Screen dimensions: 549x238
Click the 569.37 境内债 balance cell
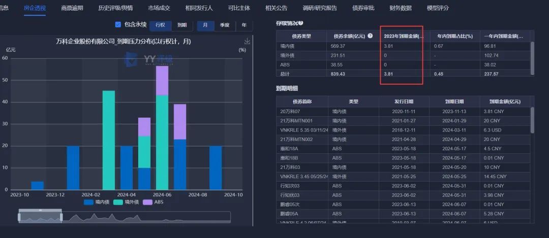pyautogui.click(x=338, y=46)
